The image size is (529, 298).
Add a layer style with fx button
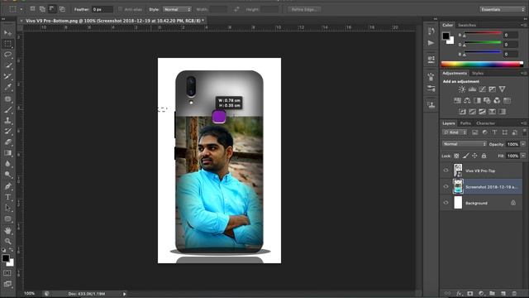(459, 293)
